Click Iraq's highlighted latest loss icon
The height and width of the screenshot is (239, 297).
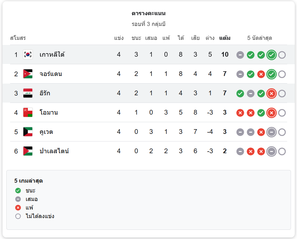point(271,94)
